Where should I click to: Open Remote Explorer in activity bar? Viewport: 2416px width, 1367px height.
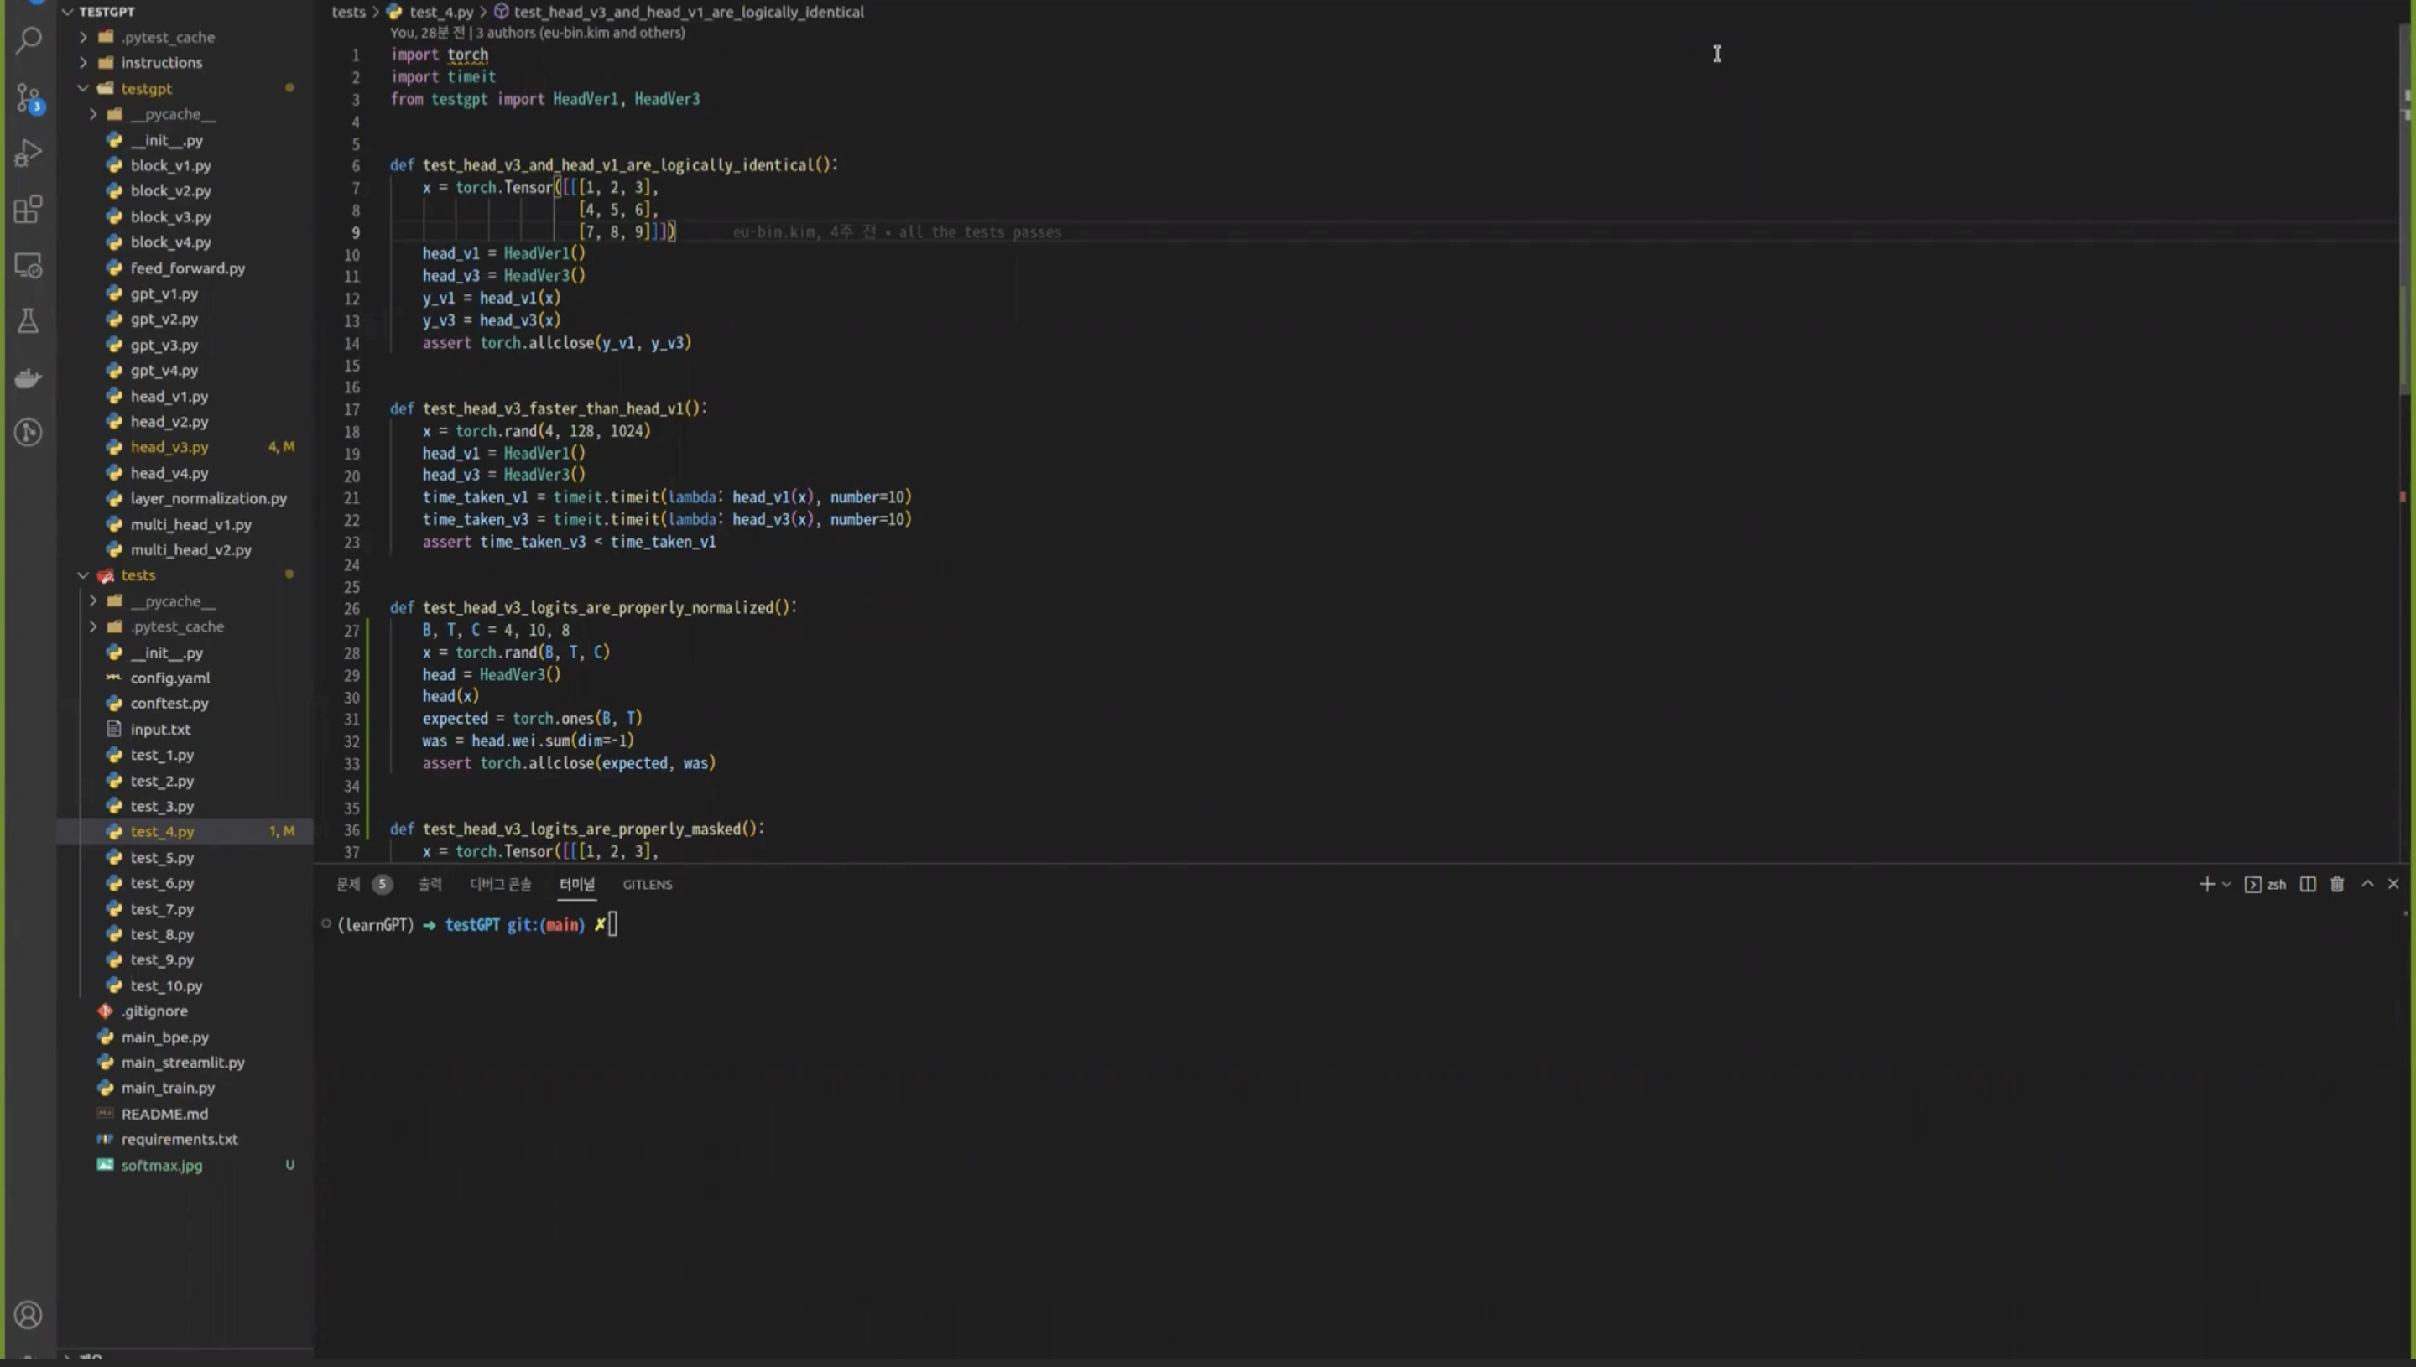[29, 266]
